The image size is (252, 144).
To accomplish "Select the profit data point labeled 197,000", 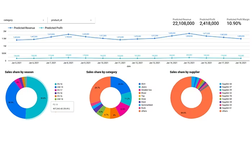I will (x=68, y=58).
